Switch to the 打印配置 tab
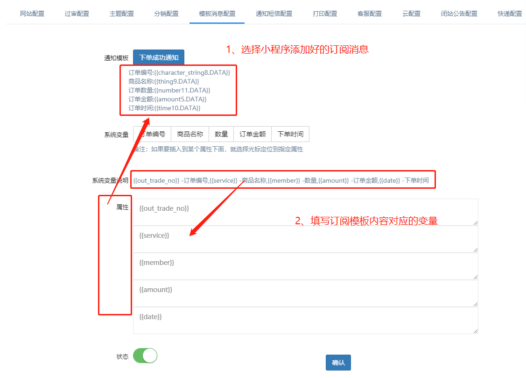The height and width of the screenshot is (378, 526). tap(325, 14)
